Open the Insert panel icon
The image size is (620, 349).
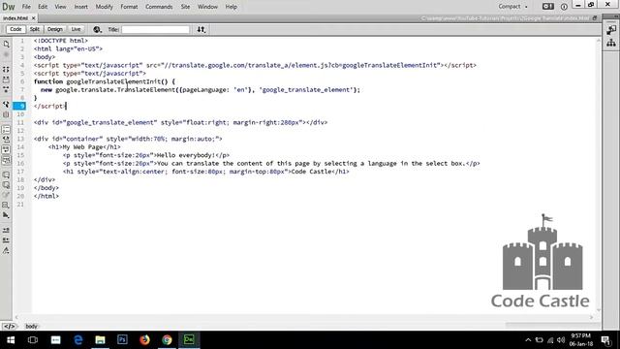point(611,30)
